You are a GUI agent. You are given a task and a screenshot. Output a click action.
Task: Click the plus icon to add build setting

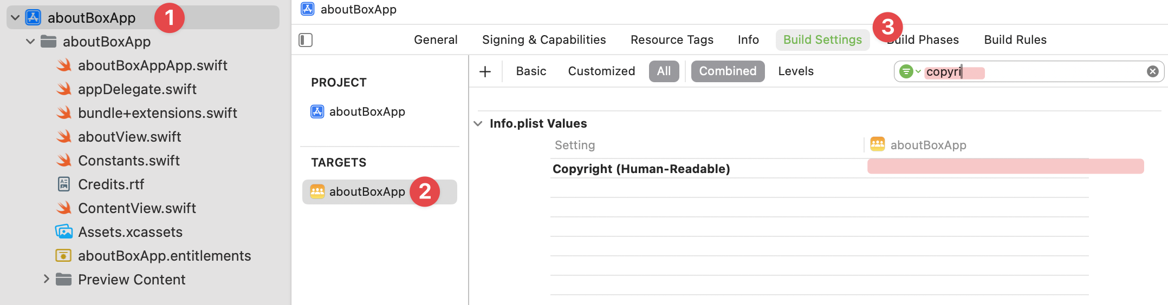pyautogui.click(x=485, y=71)
